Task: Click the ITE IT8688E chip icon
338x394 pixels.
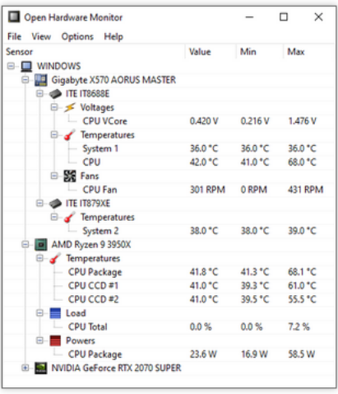Action: click(55, 94)
